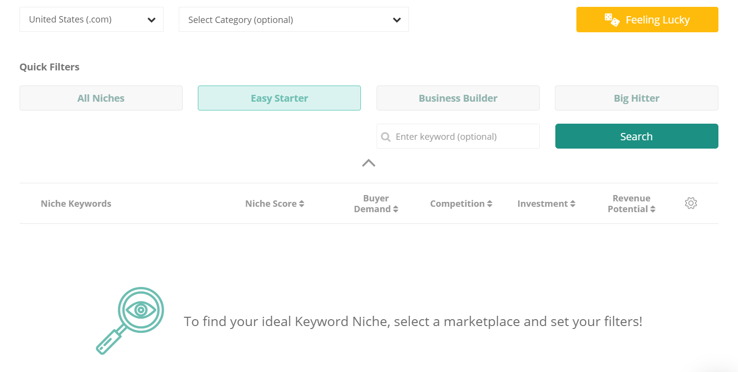Viewport: 738px width, 372px height.
Task: Choose the Big Hitter quick filter
Action: [x=636, y=98]
